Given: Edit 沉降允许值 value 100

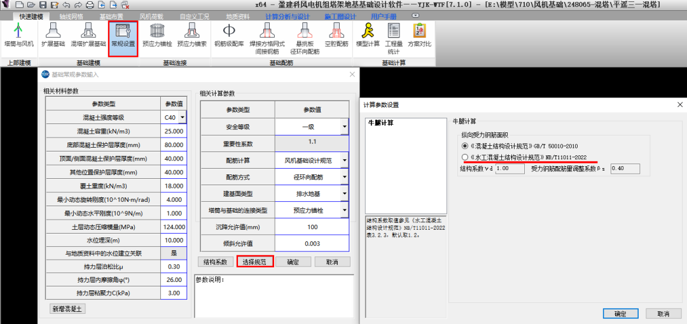Looking at the screenshot, I should coord(312,227).
